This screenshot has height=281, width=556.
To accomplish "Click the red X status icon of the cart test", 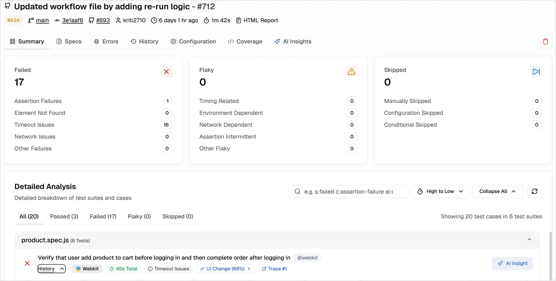I will click(27, 263).
